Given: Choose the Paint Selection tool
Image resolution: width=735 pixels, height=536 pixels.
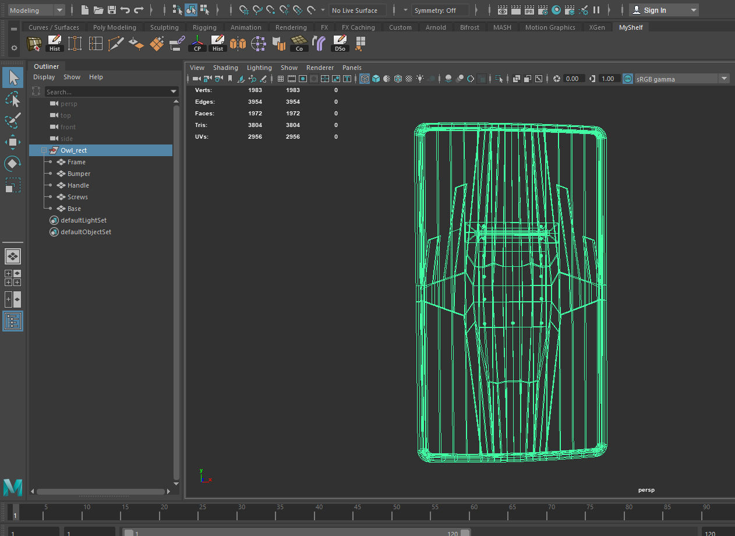Looking at the screenshot, I should [x=13, y=121].
